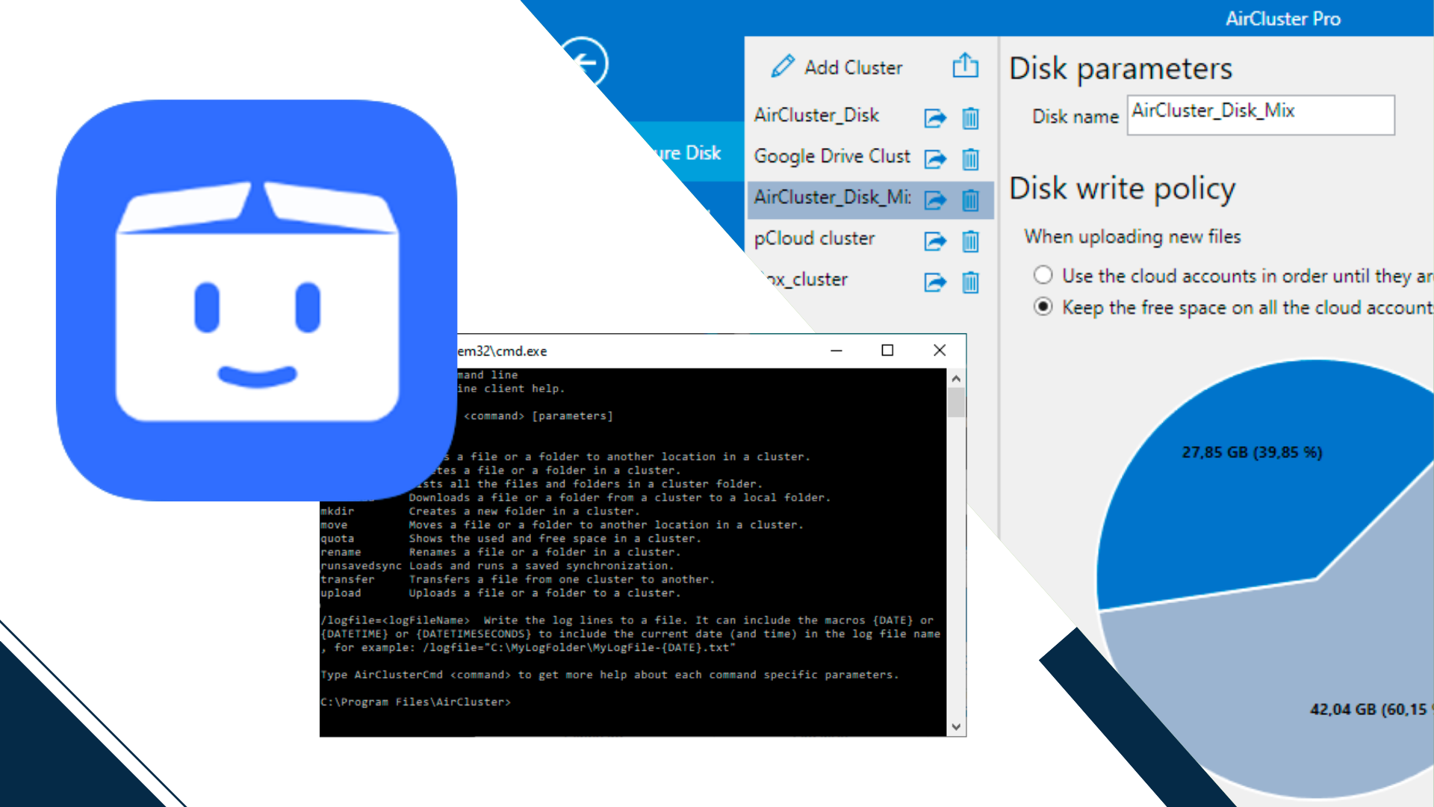Click the Add Cluster pencil icon
This screenshot has height=807, width=1434.
(783, 67)
